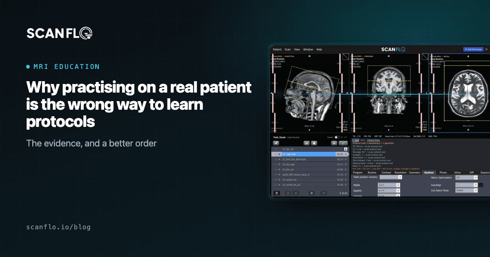Click the yellow icon button above the protocol queue

tap(306, 143)
